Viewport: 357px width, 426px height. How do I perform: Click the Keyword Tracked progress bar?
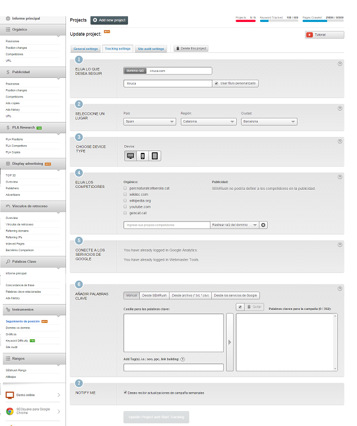279,21
